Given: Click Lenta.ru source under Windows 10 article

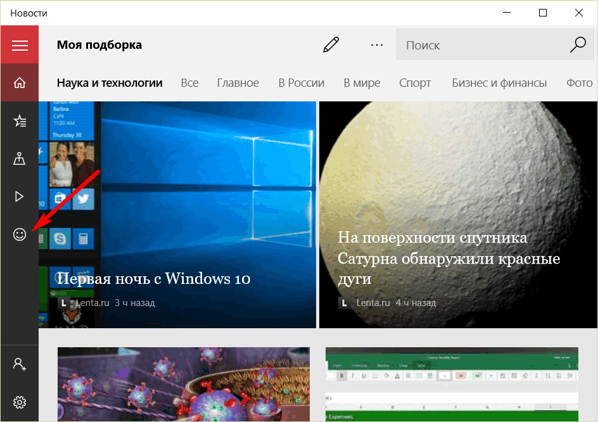Looking at the screenshot, I should tap(92, 303).
